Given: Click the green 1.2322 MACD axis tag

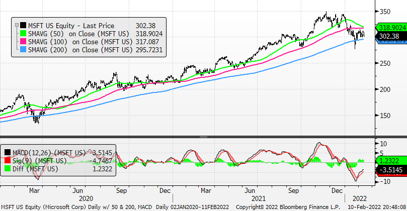Looking at the screenshot, I should point(392,161).
